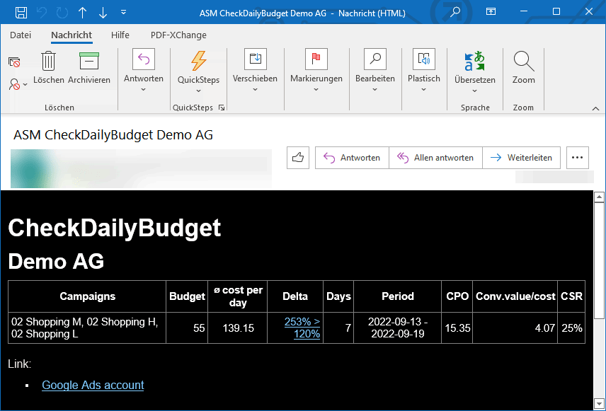Translate the message using the Übersetzen icon
The image size is (606, 411).
click(474, 60)
